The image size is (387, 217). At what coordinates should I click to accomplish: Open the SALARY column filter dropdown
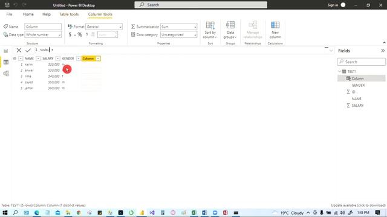pyautogui.click(x=57, y=58)
